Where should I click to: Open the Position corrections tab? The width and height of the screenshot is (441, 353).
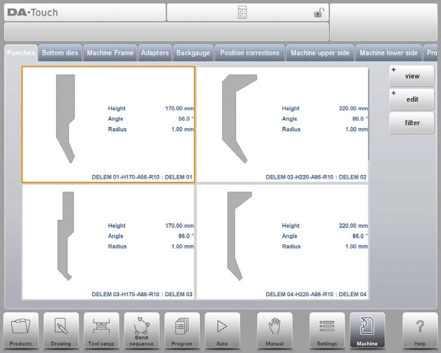tap(250, 53)
